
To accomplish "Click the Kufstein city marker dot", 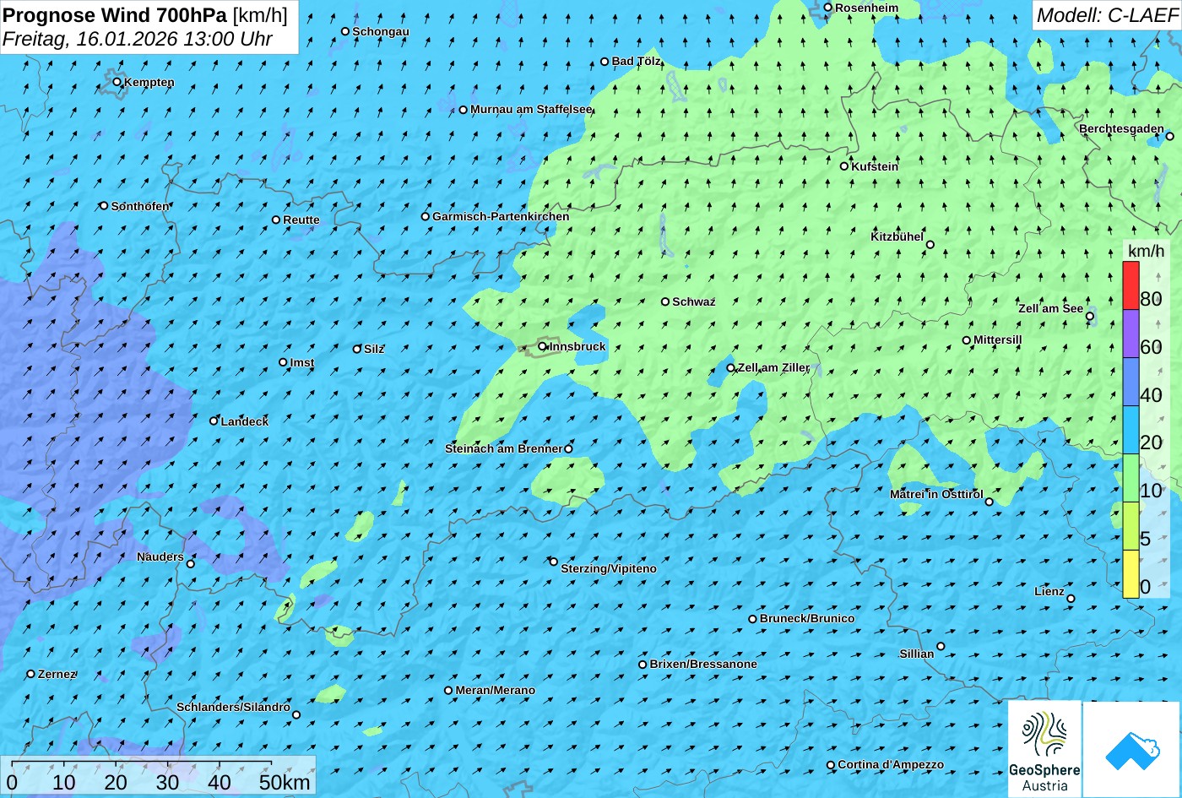I will click(x=844, y=166).
